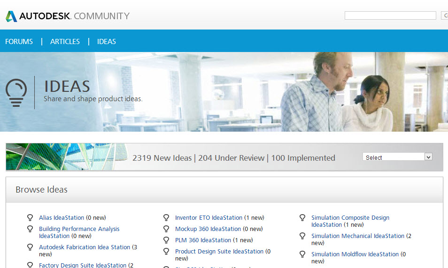Open Simulation Moldflow IdeaStation link
This screenshot has height=268, width=448.
click(x=355, y=254)
